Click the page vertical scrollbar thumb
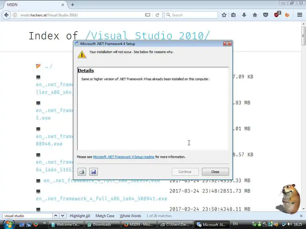The image size is (306, 229). pos(303,36)
